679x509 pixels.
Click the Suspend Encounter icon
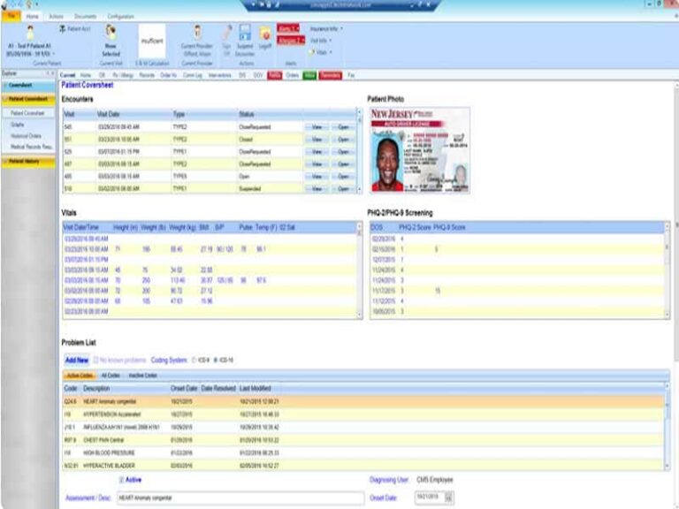(245, 33)
